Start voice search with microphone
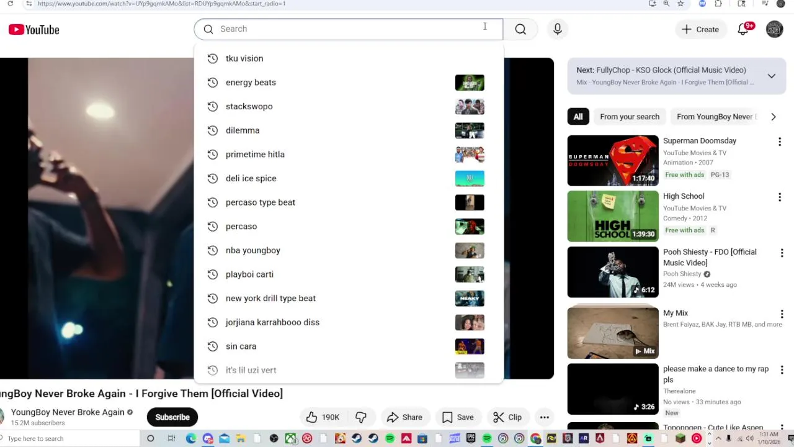This screenshot has height=447, width=794. coord(558,29)
